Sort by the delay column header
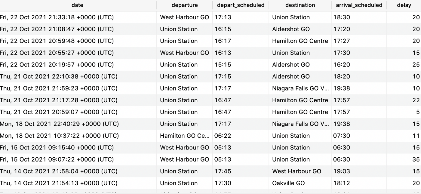This screenshot has width=421, height=194. (x=404, y=5)
